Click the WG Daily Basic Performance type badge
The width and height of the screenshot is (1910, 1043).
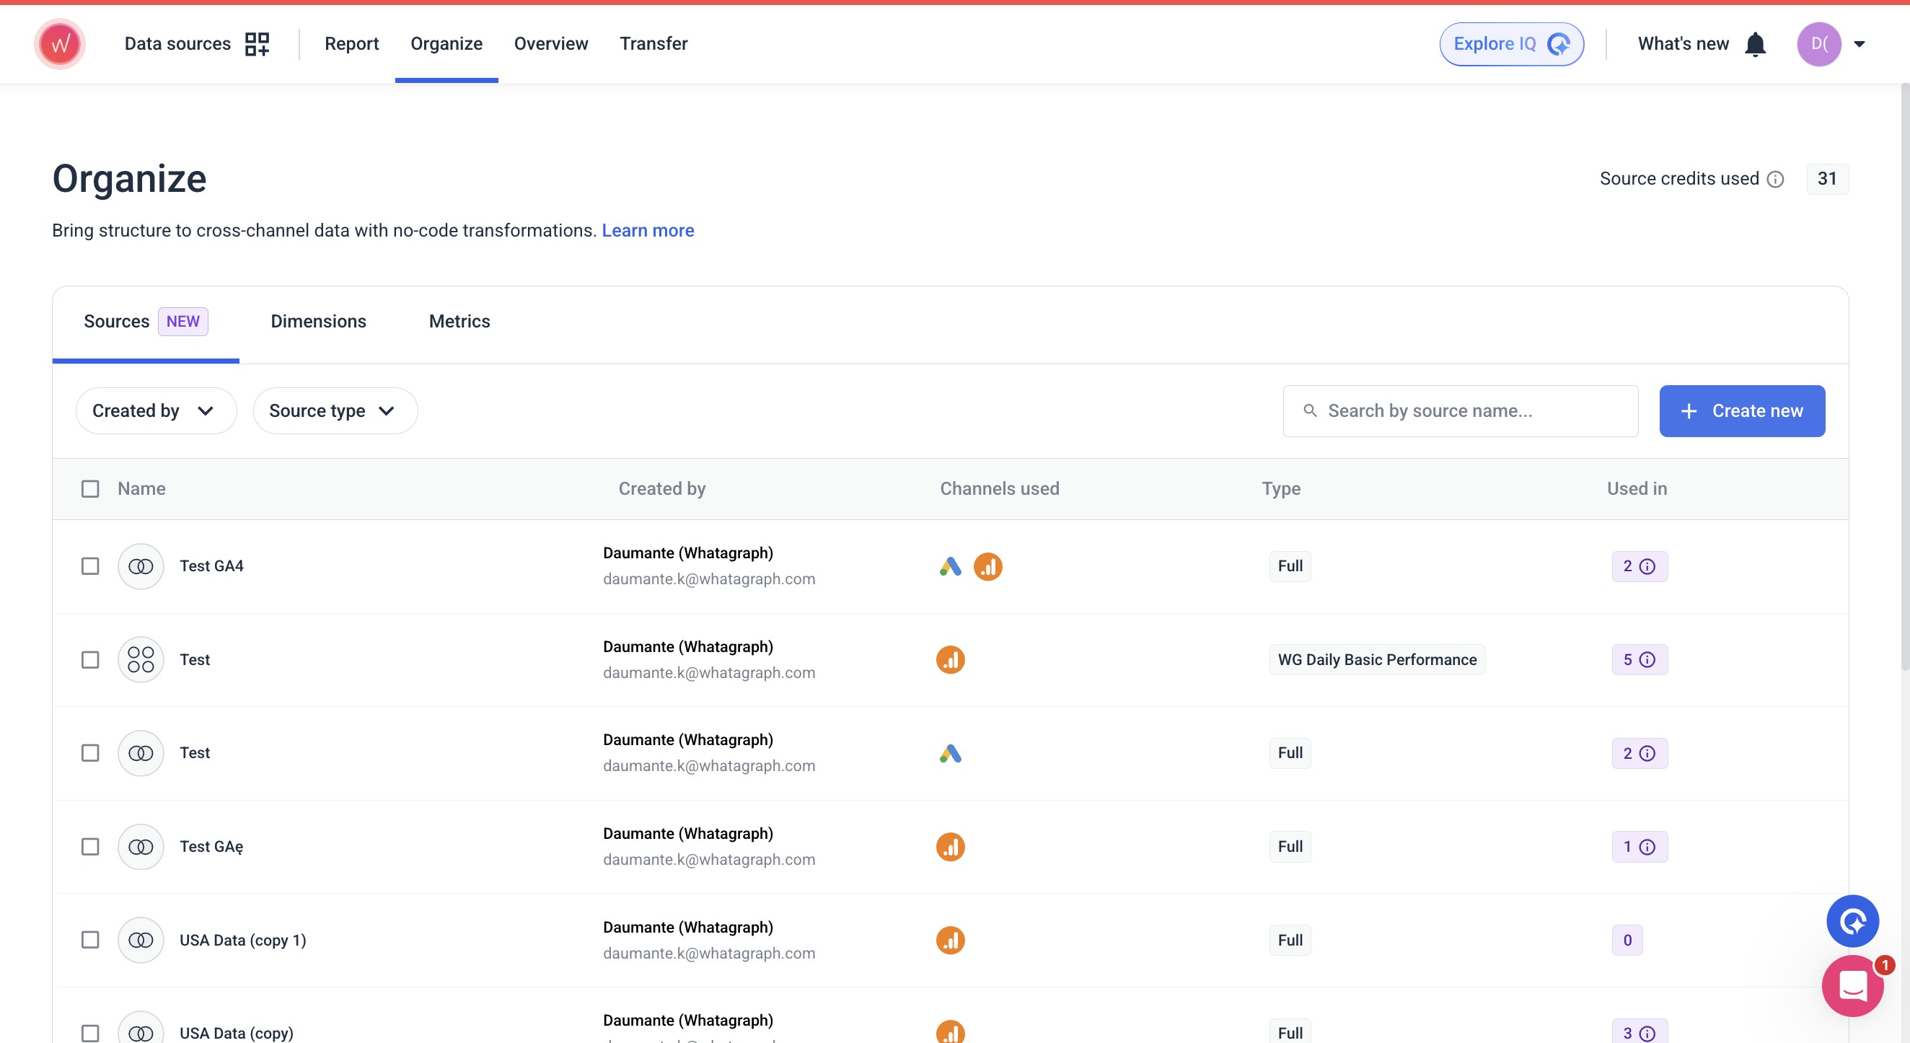[1377, 660]
